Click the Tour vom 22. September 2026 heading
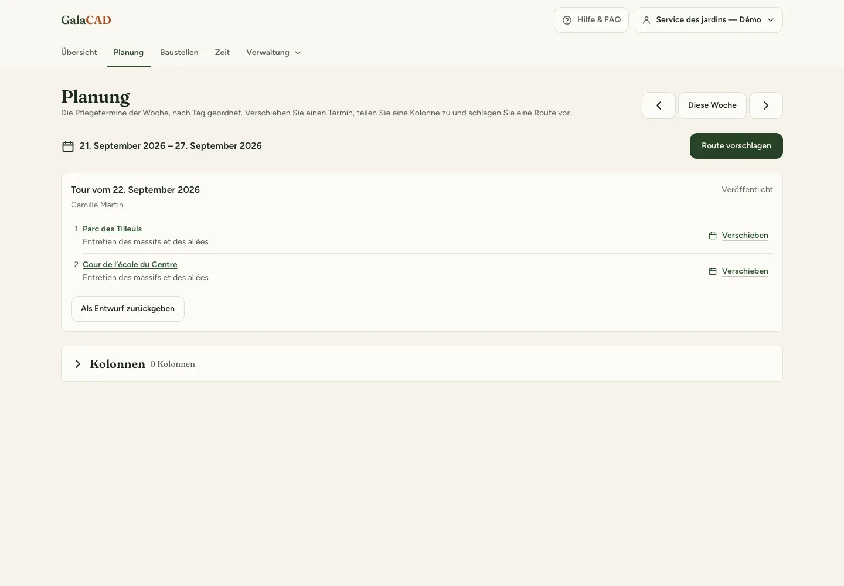844x586 pixels. click(135, 190)
